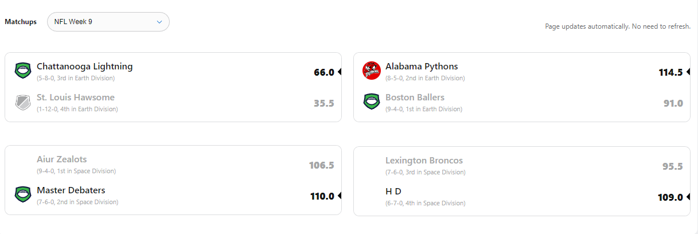Click the Master Debaters team name
The height and width of the screenshot is (234, 698).
(71, 190)
